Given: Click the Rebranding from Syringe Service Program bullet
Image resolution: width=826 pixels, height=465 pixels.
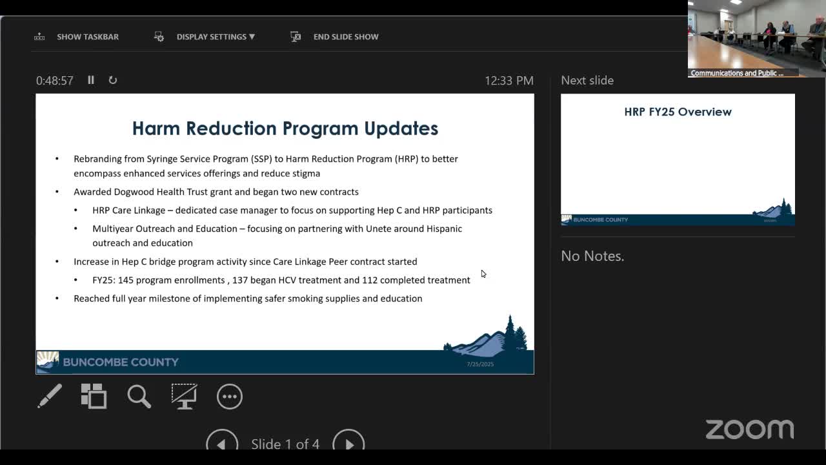Looking at the screenshot, I should pyautogui.click(x=266, y=166).
